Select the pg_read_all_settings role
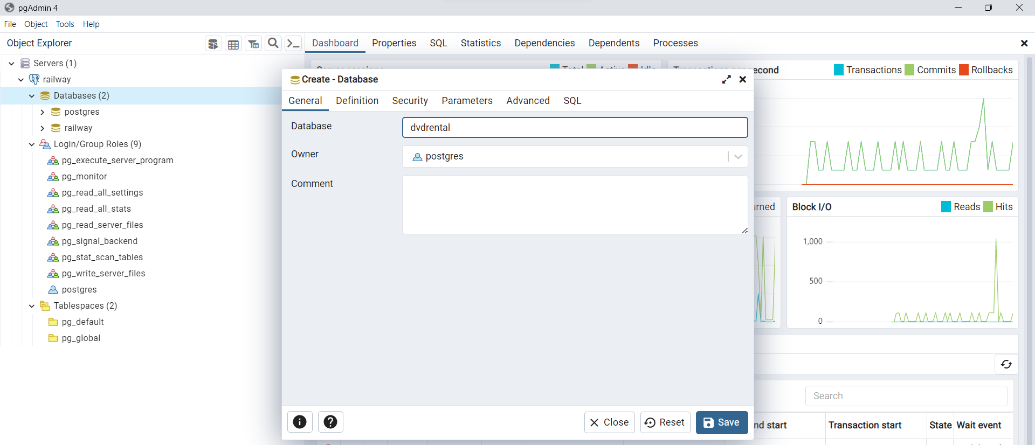This screenshot has height=445, width=1035. [x=102, y=192]
